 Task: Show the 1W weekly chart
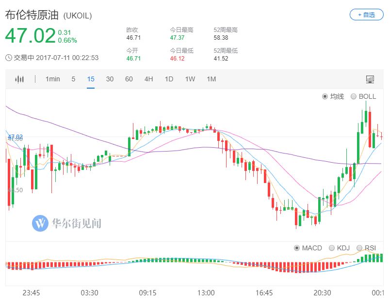coord(190,79)
